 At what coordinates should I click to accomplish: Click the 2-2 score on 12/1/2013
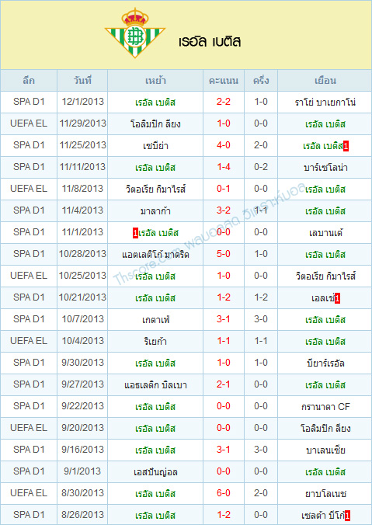pos(224,102)
